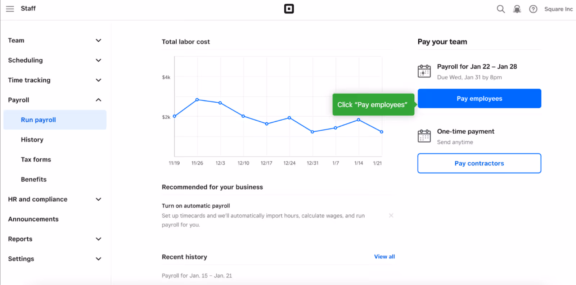The image size is (576, 285).
Task: Click the HR and compliance label
Action: coord(38,199)
